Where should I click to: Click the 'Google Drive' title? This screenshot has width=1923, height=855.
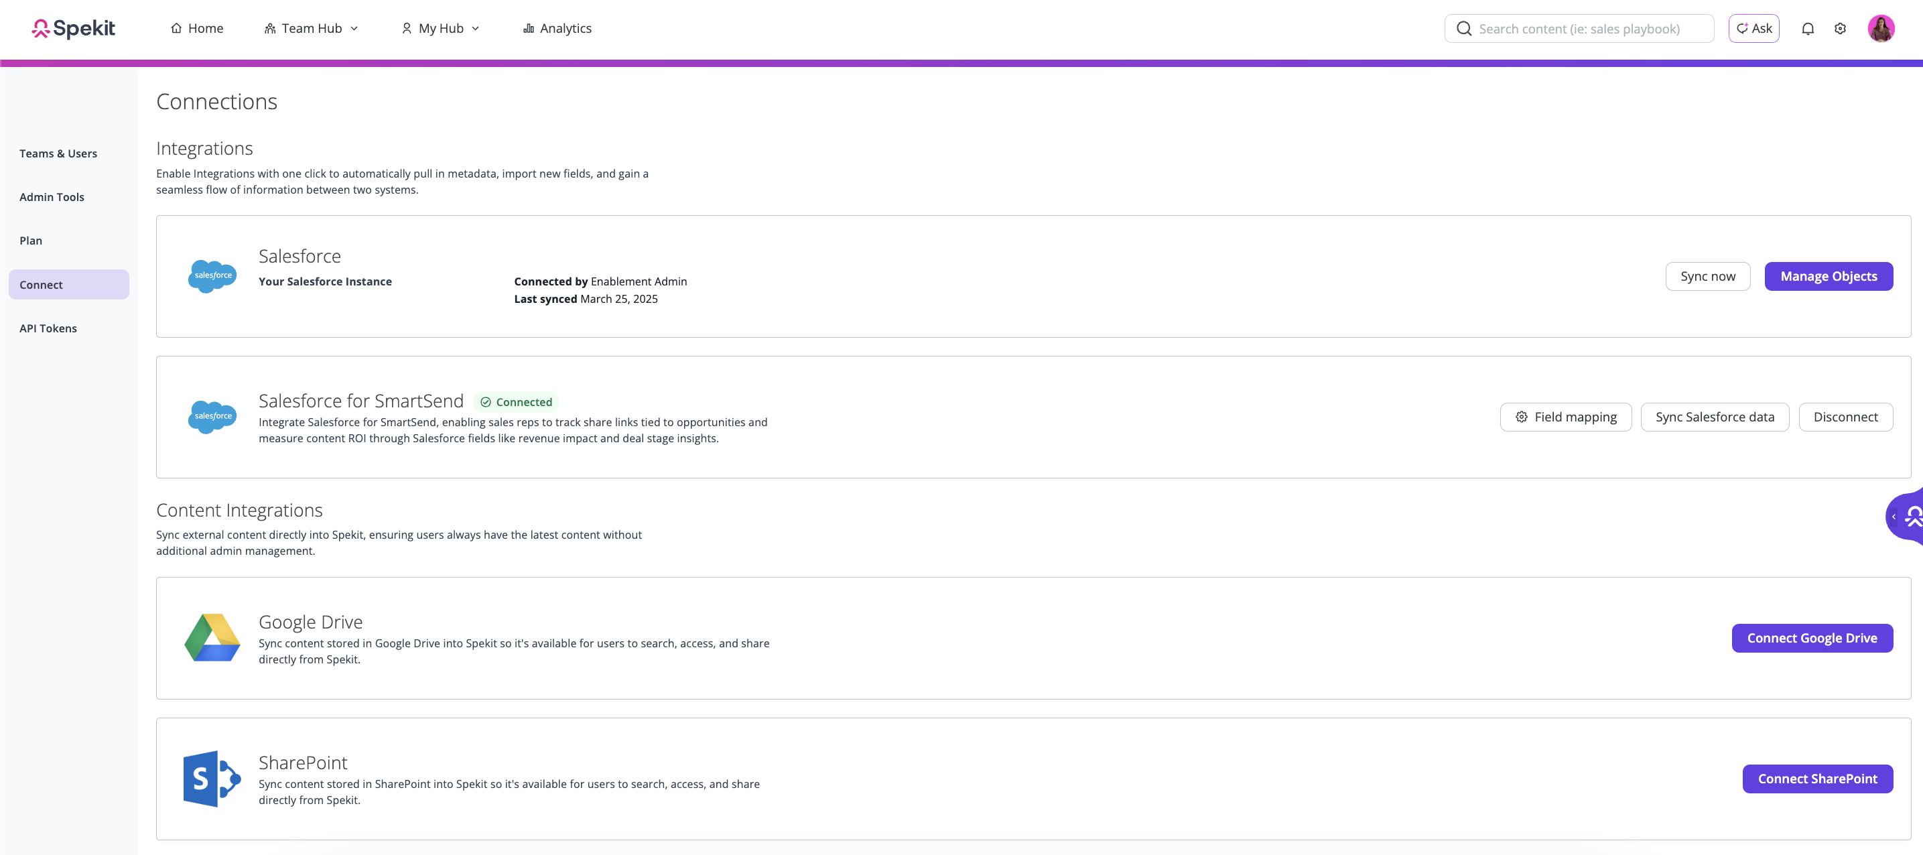point(310,622)
